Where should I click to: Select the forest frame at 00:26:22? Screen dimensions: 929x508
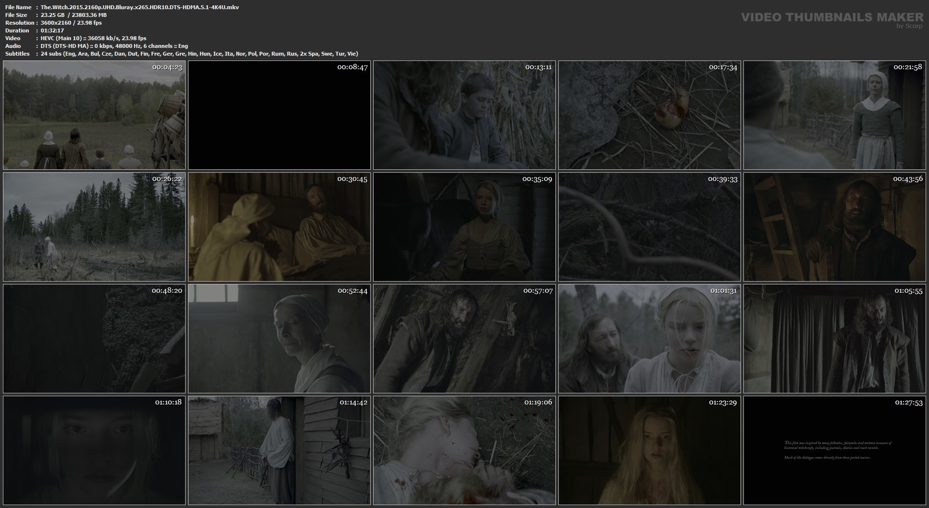(x=94, y=227)
